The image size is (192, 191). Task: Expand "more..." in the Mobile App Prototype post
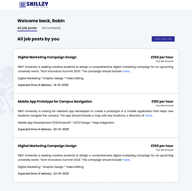tap(149, 116)
